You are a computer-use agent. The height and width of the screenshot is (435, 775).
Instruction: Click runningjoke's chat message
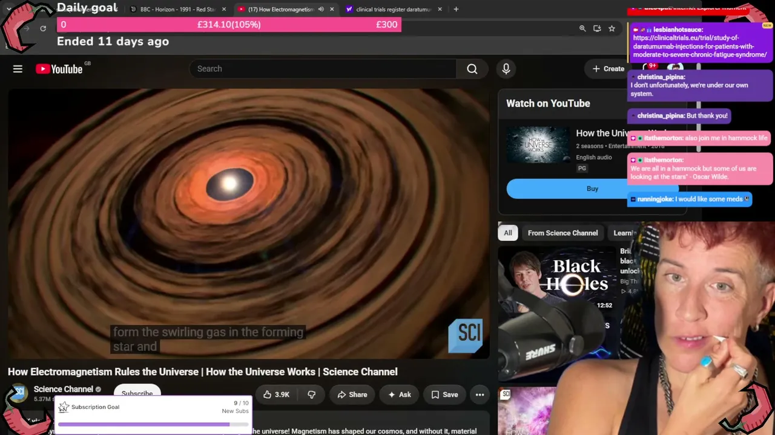click(x=690, y=199)
